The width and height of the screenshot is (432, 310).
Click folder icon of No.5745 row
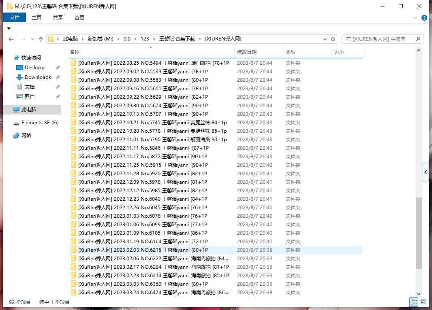coord(73,122)
